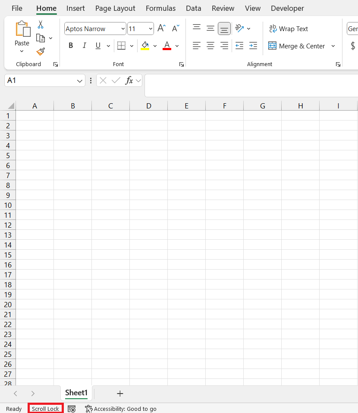Image resolution: width=358 pixels, height=413 pixels.
Task: Click the formula bar three-dot handle
Action: 91,80
